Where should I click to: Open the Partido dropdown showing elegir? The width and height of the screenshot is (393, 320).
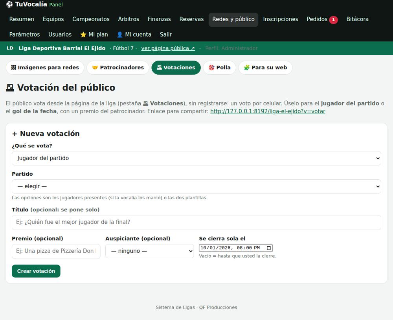click(196, 186)
